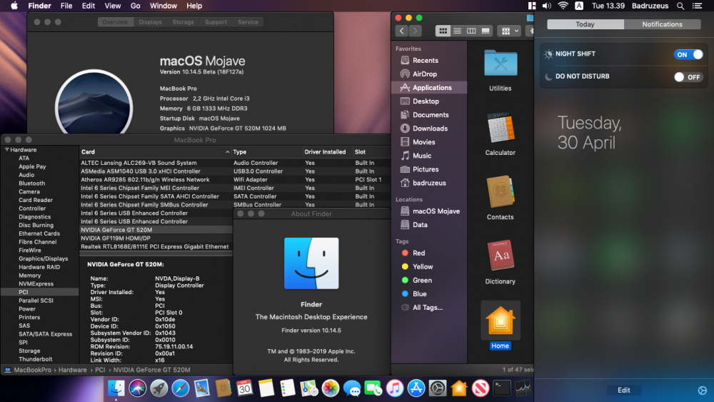This screenshot has height=402, width=714.
Task: Open System Preferences gear in Dock
Action: coord(437,388)
